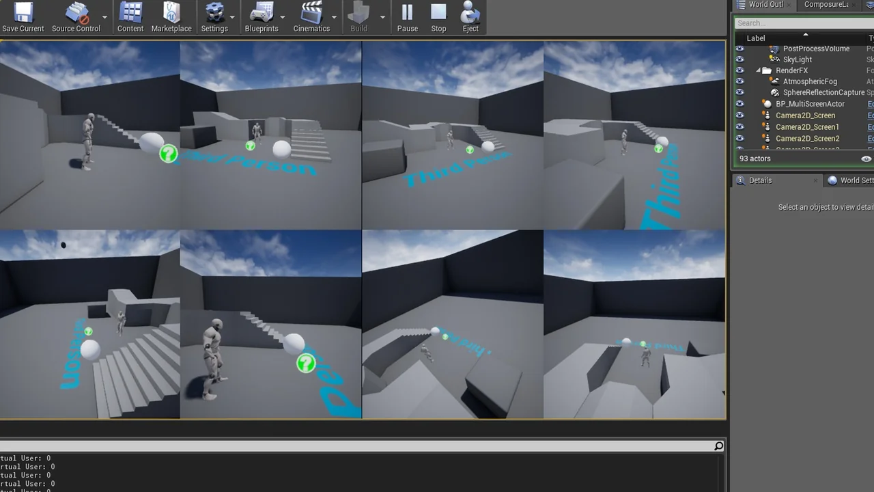
Task: Pause the running game
Action: coord(407,14)
